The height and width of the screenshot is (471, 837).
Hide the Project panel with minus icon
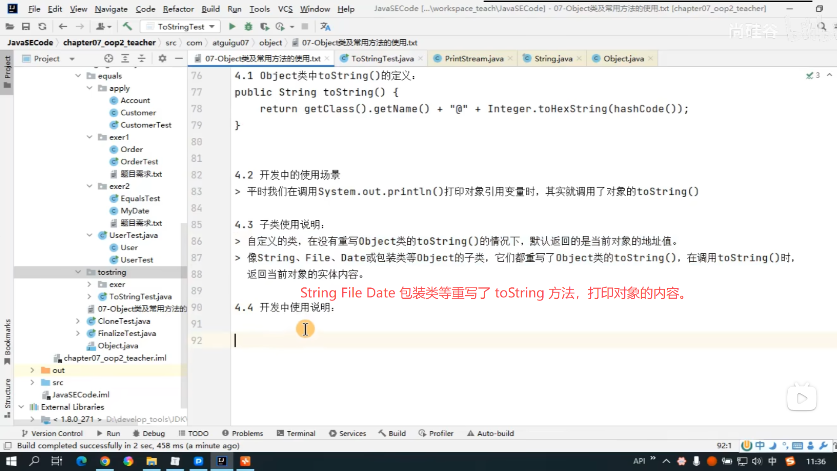pyautogui.click(x=179, y=58)
